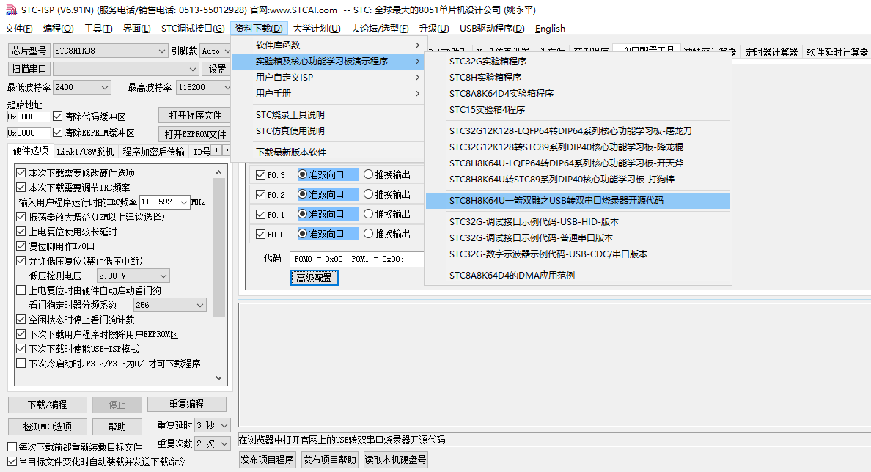The width and height of the screenshot is (871, 472).
Task: Click the 发布项目程序 button
Action: (267, 460)
